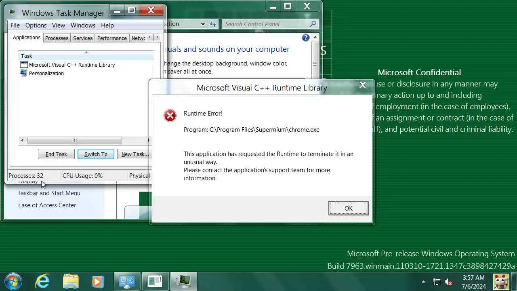Screen dimensions: 517x291
Task: Click Control Panel scroll up arrow
Action: pos(315,38)
